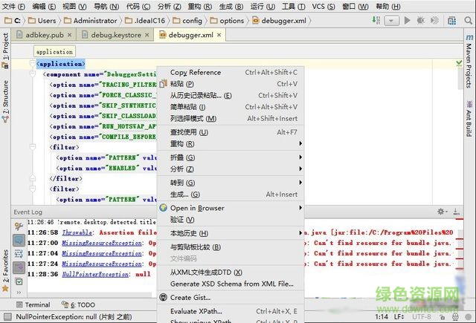
Task: Click Open in Browser globe icon
Action: (x=164, y=208)
